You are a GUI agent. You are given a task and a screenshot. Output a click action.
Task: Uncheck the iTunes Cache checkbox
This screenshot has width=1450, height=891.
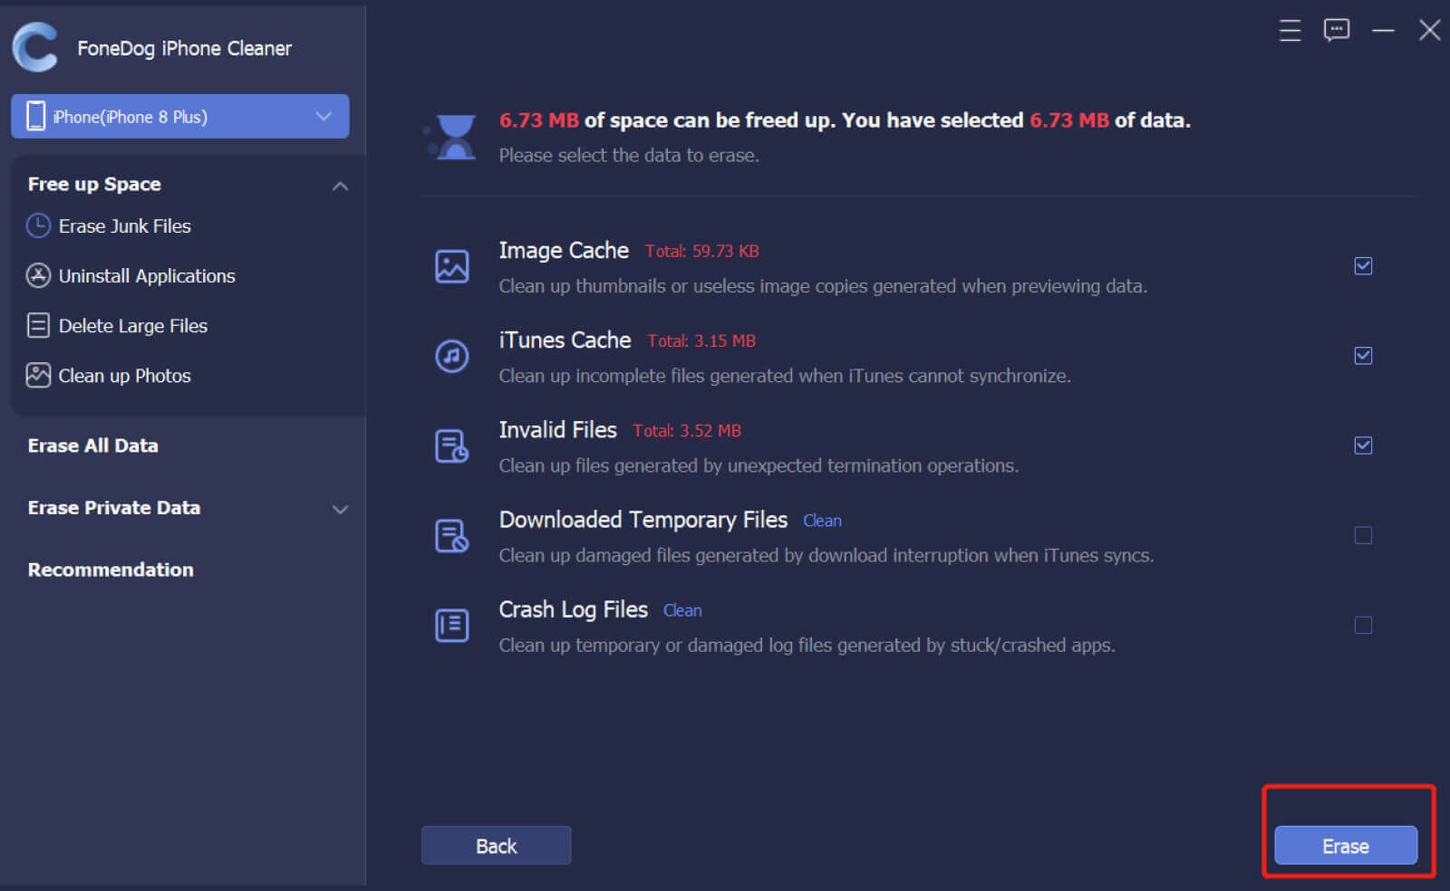[x=1363, y=356]
